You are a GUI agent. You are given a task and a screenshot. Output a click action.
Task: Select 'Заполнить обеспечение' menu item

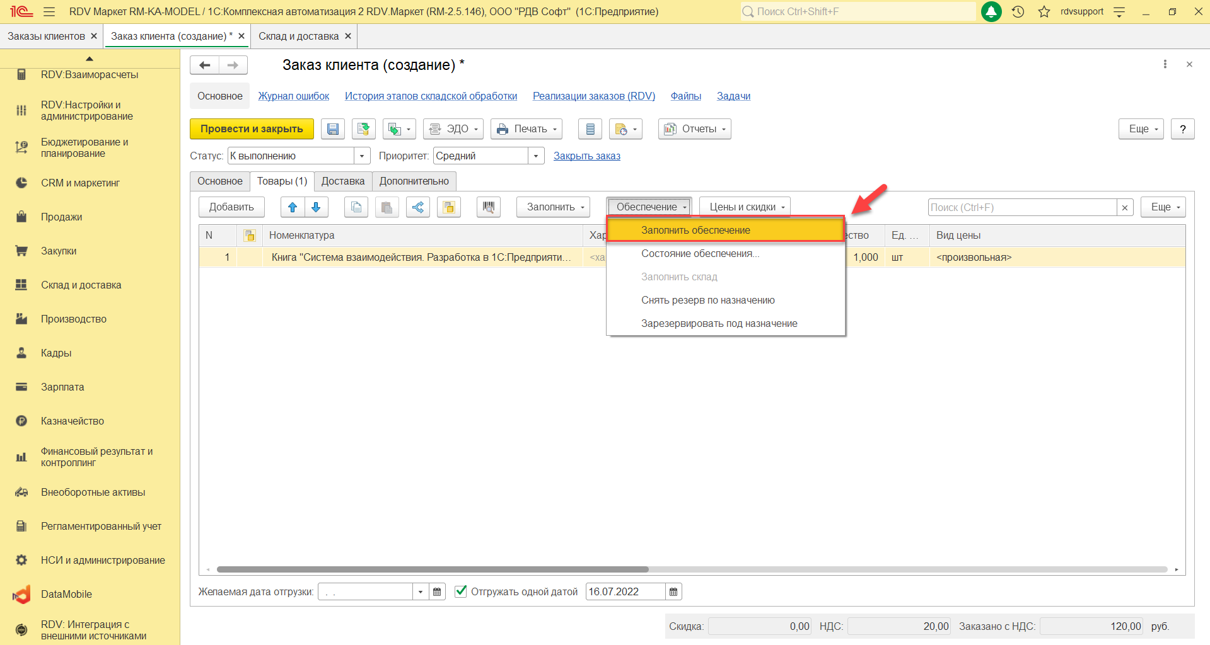click(695, 231)
